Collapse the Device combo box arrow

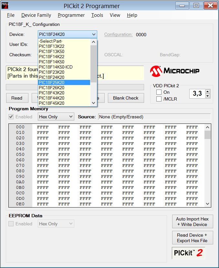(x=94, y=34)
